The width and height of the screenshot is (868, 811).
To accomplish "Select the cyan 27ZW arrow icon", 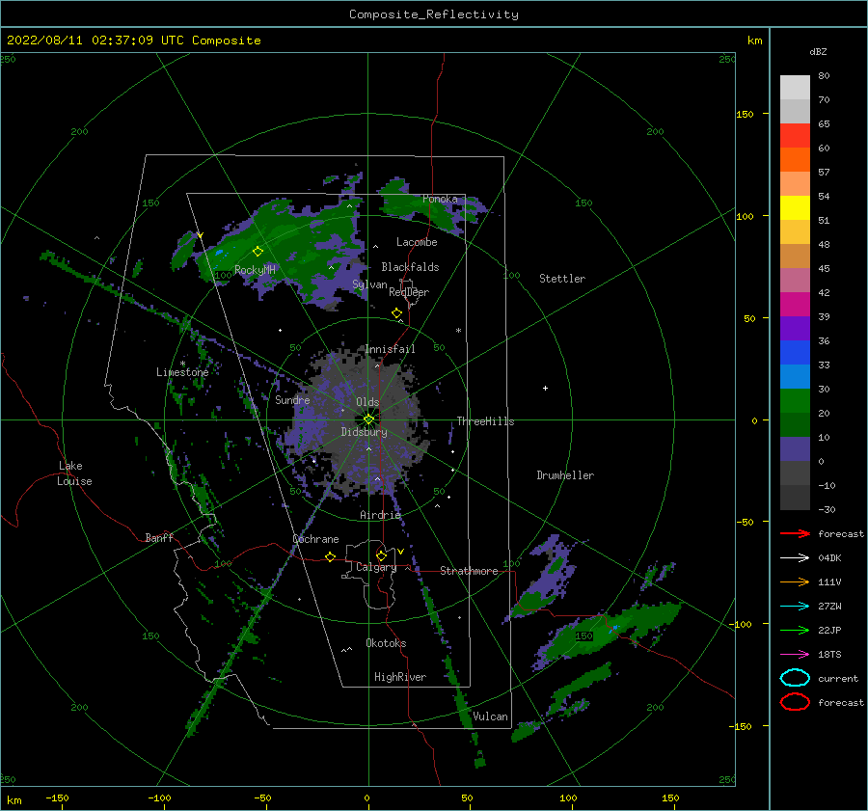I will [795, 607].
